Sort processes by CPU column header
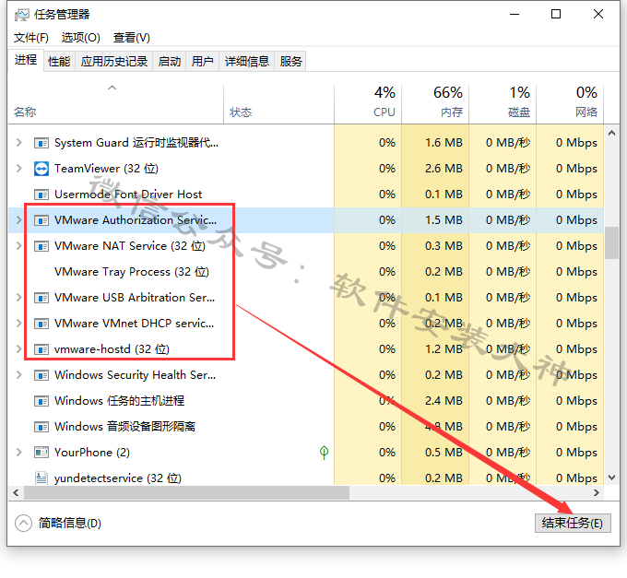Viewport: 627px width, 578px height. coord(368,103)
